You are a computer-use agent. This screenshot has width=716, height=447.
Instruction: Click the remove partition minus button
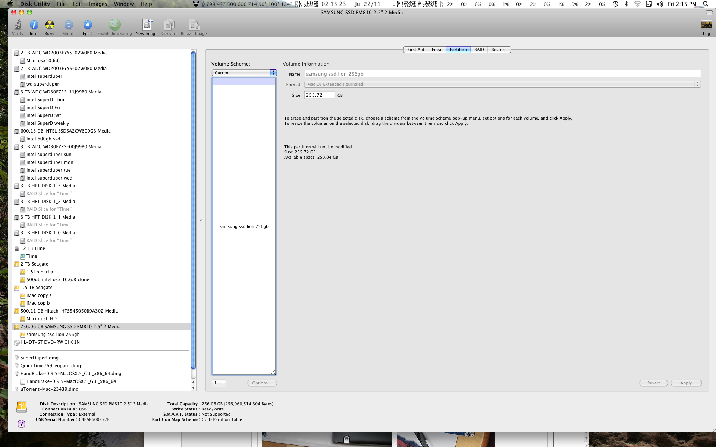223,383
